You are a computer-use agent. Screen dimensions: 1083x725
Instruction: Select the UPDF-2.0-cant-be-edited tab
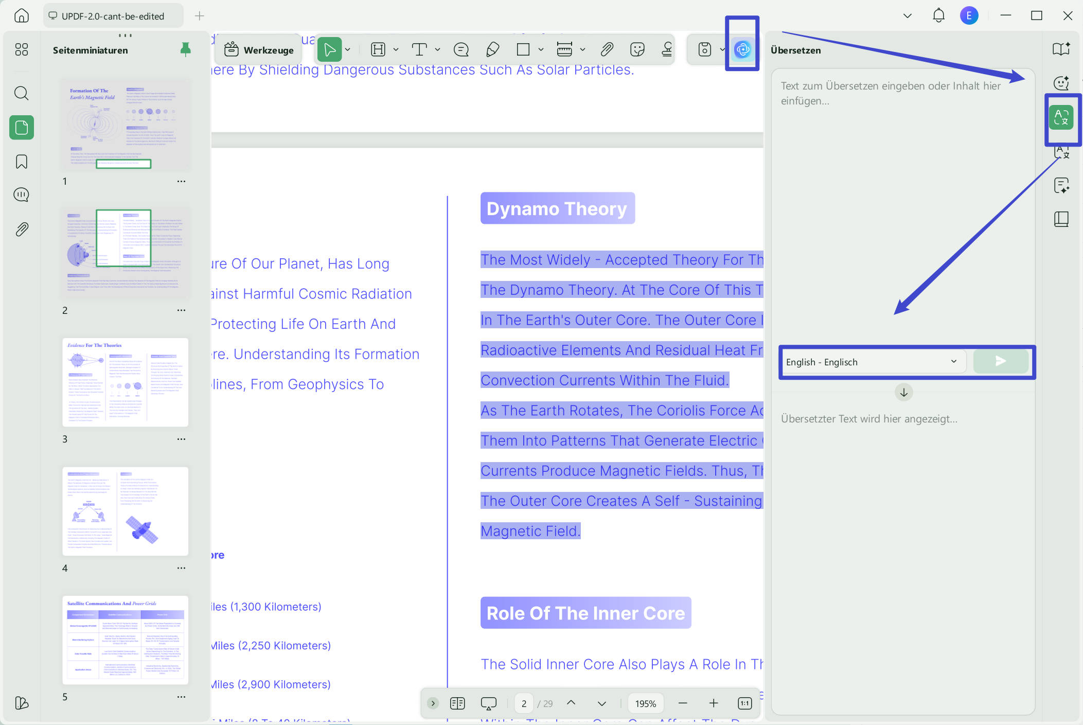(x=113, y=16)
